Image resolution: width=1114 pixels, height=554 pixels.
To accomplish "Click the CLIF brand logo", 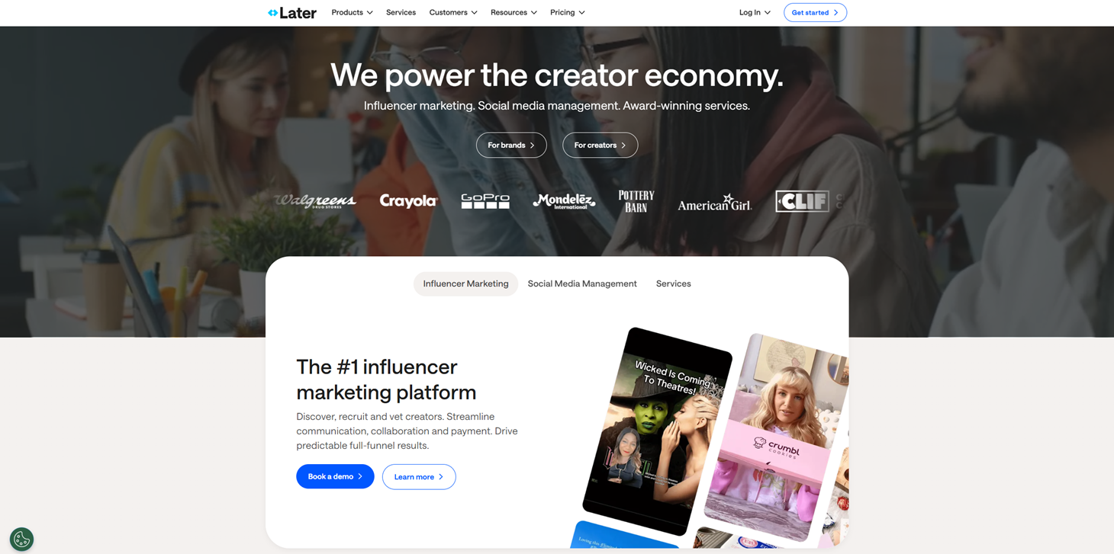I will point(802,201).
